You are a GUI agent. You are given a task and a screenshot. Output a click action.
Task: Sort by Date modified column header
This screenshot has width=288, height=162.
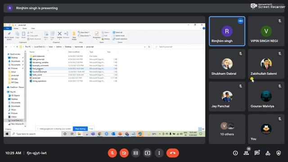[x=74, y=52]
